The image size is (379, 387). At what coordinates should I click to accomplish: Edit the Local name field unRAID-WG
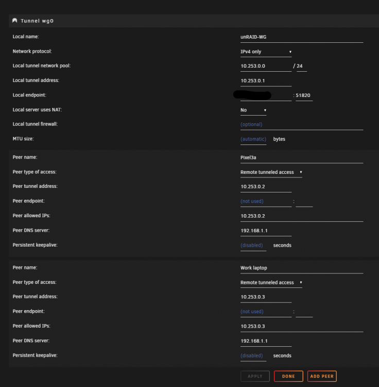tap(302, 37)
